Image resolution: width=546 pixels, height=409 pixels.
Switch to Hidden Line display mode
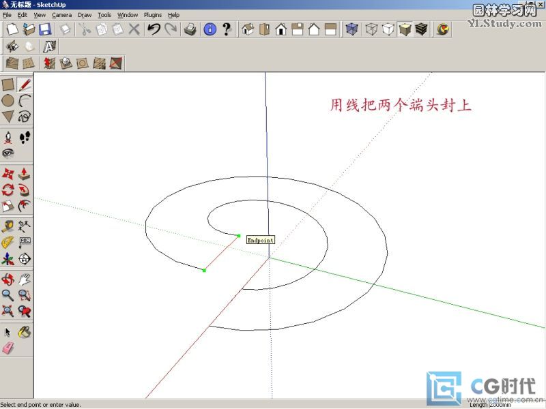point(388,29)
